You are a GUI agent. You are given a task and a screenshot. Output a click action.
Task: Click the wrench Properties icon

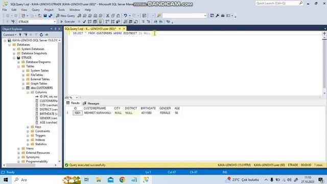click(x=217, y=16)
